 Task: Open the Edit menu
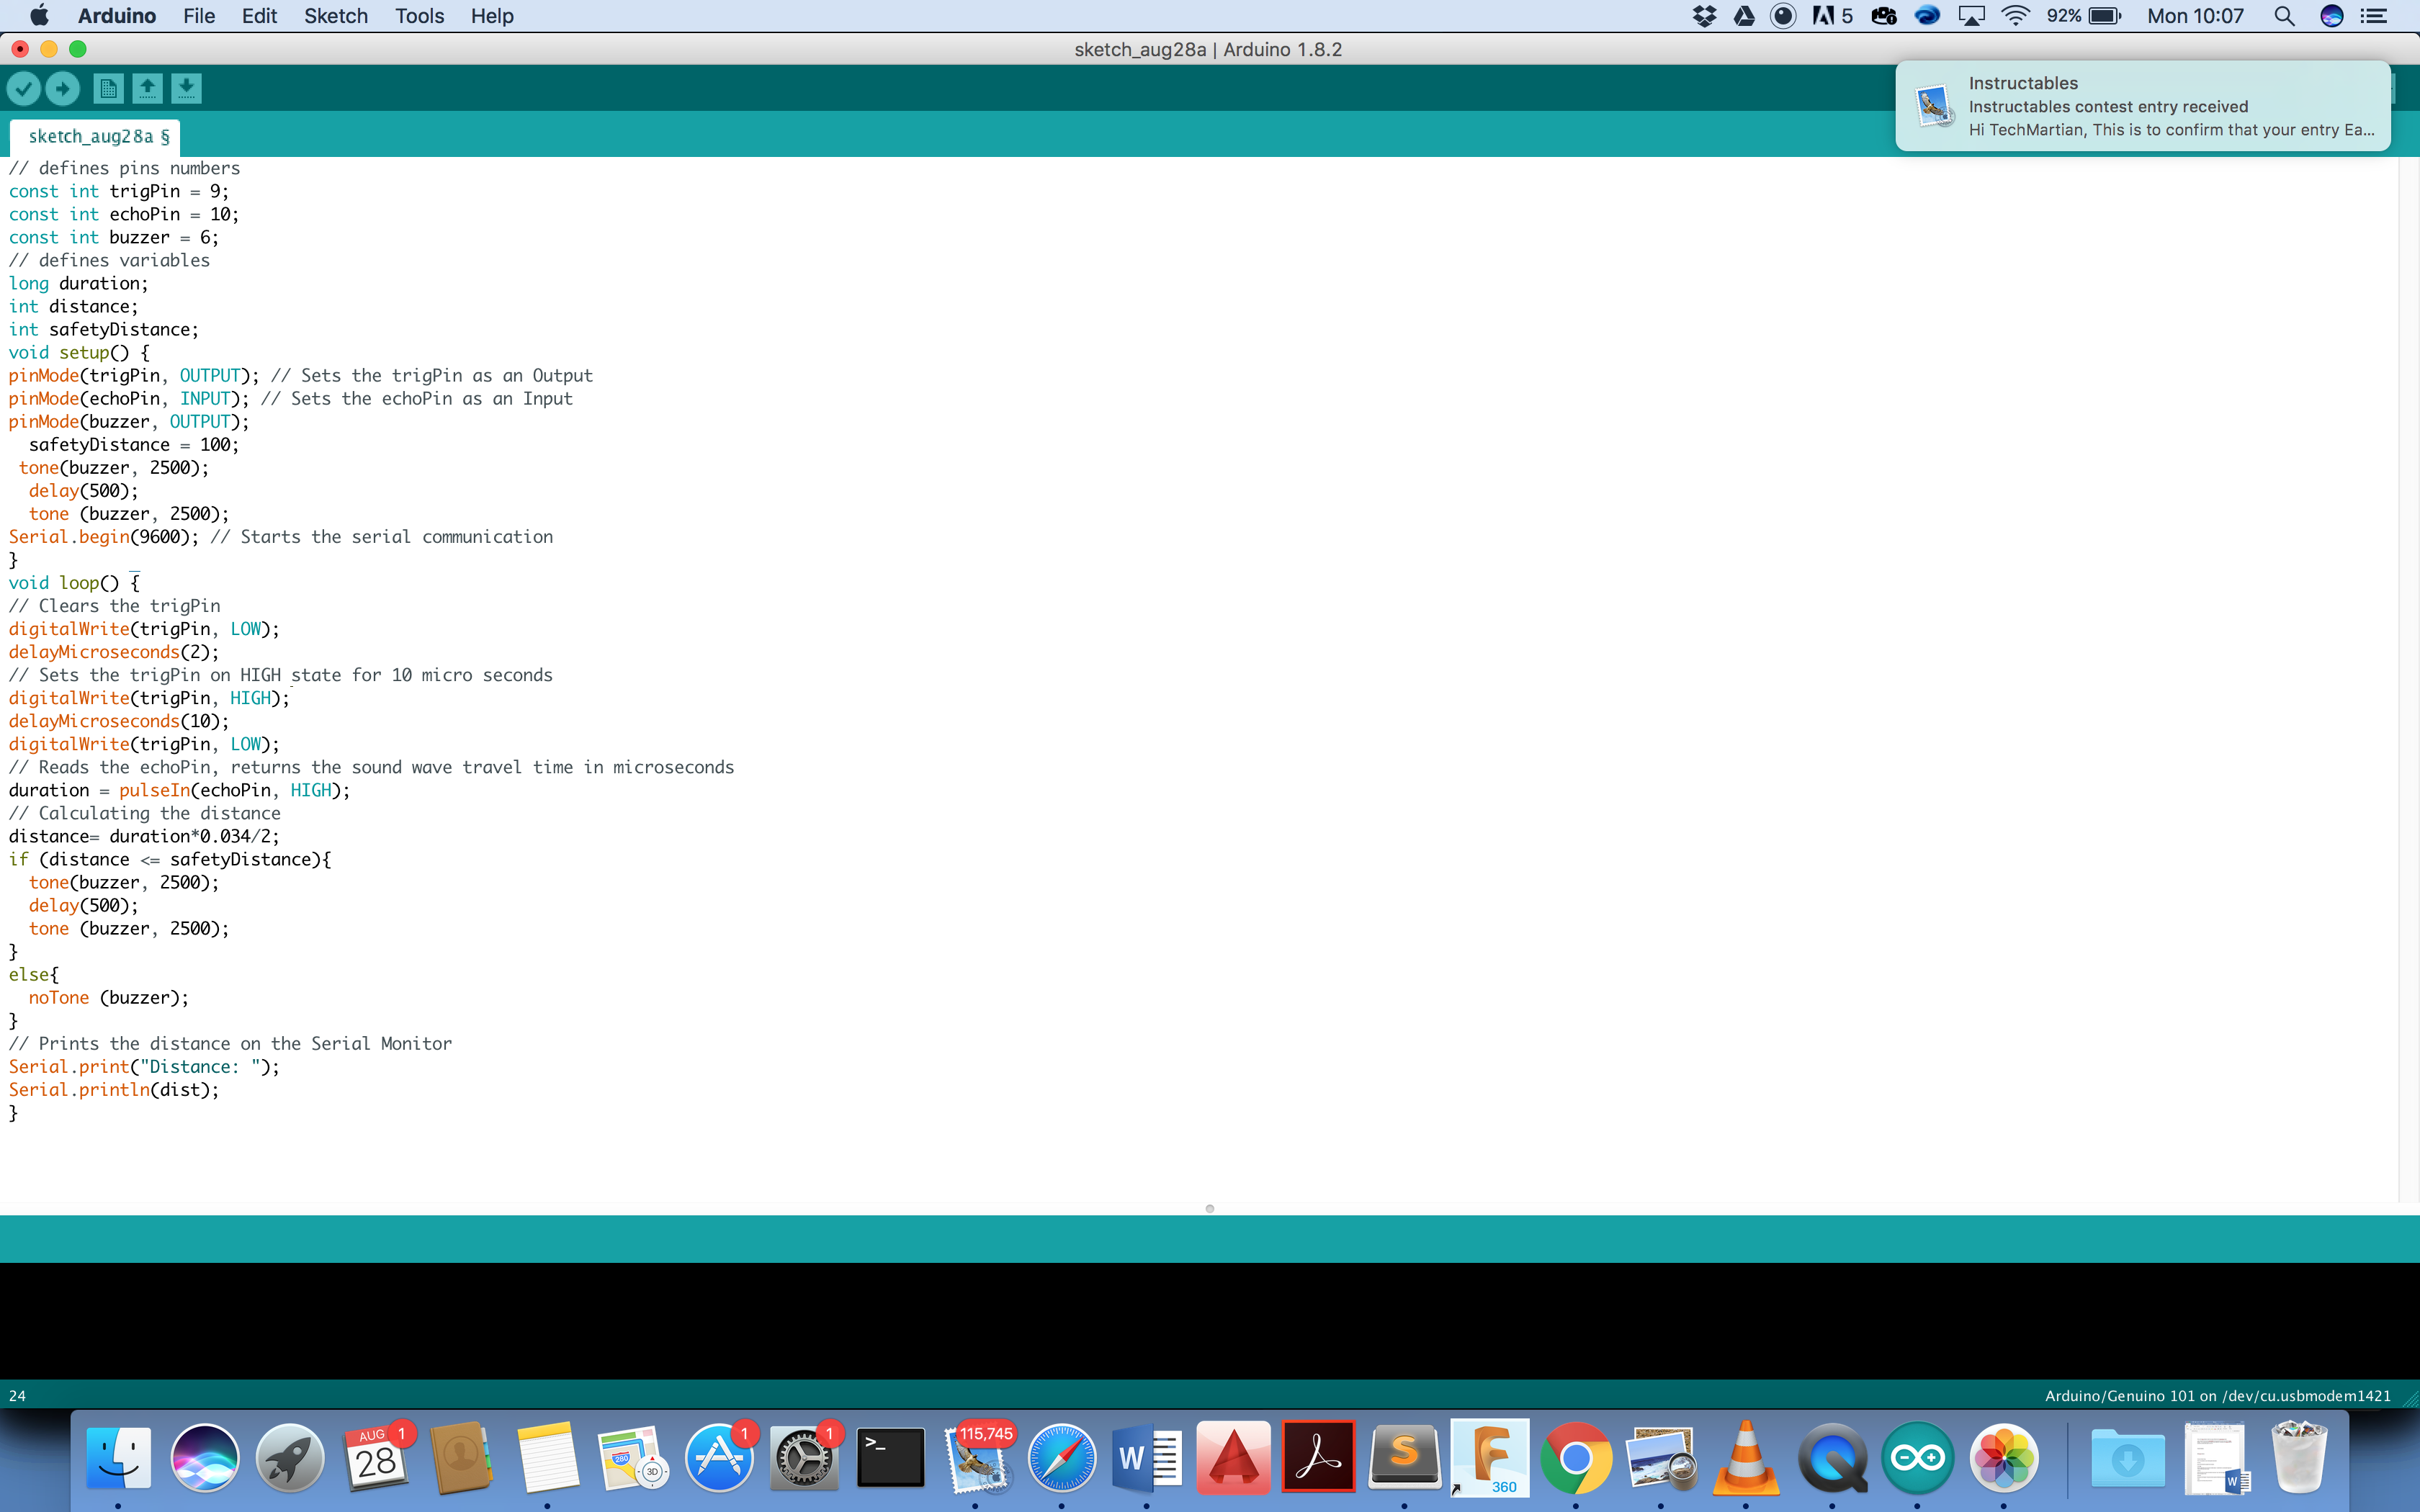[259, 16]
